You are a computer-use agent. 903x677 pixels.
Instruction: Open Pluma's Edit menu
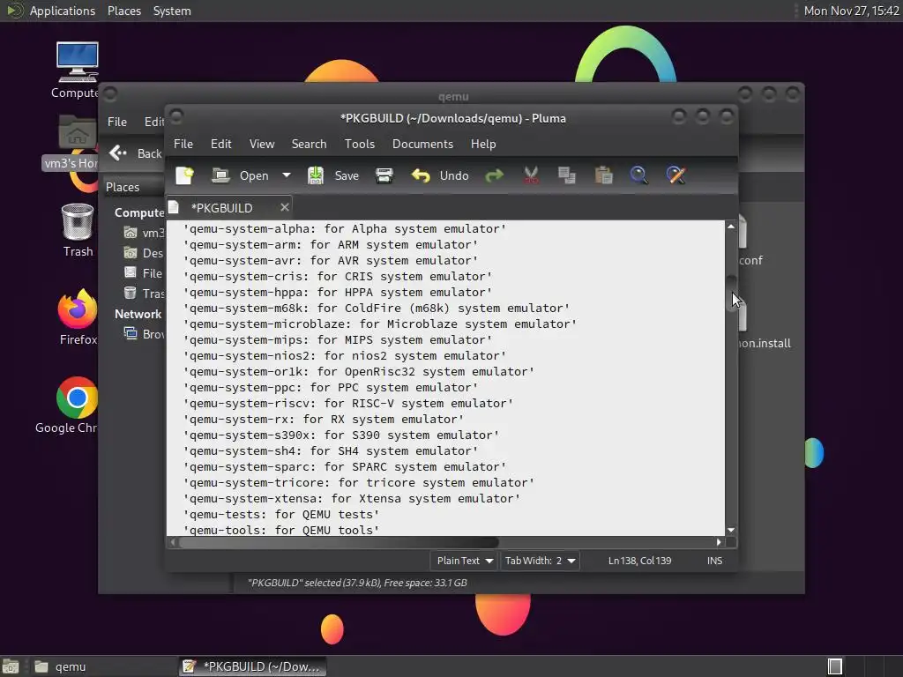(220, 144)
